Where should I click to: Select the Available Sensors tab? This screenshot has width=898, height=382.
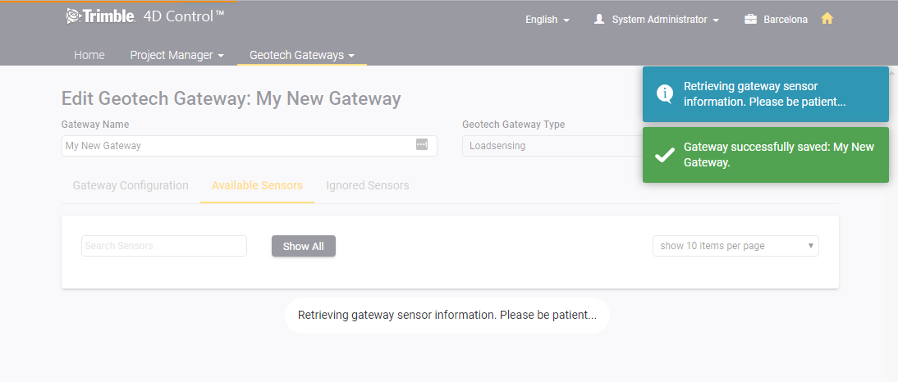click(x=257, y=185)
